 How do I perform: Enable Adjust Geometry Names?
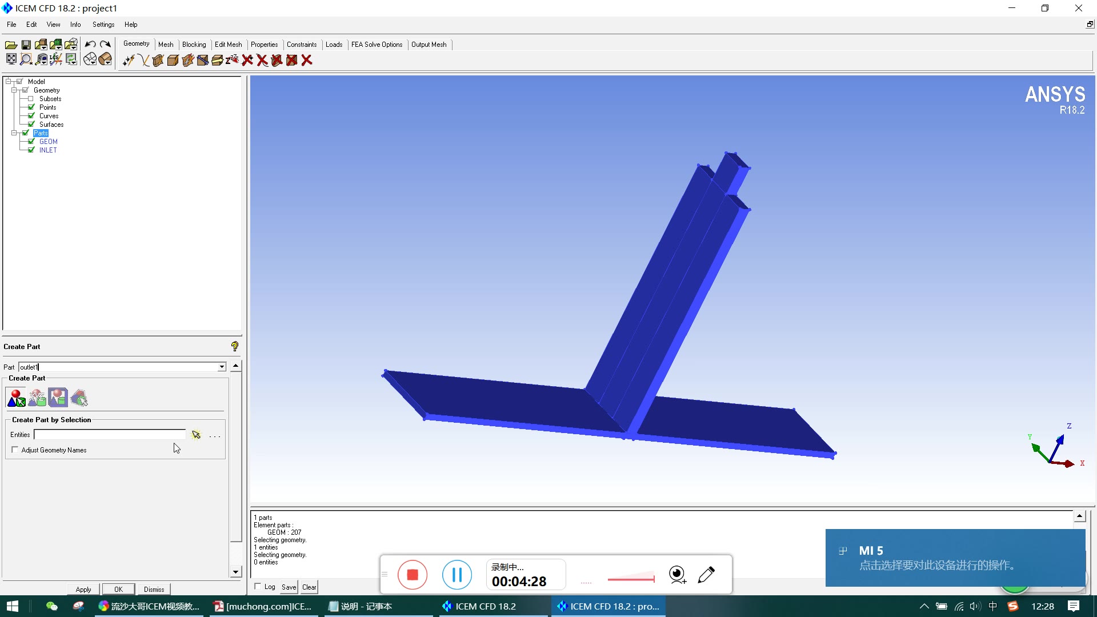click(x=15, y=450)
